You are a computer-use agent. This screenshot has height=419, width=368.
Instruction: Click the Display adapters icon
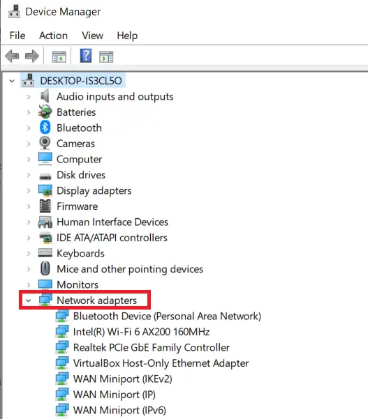[x=45, y=190]
